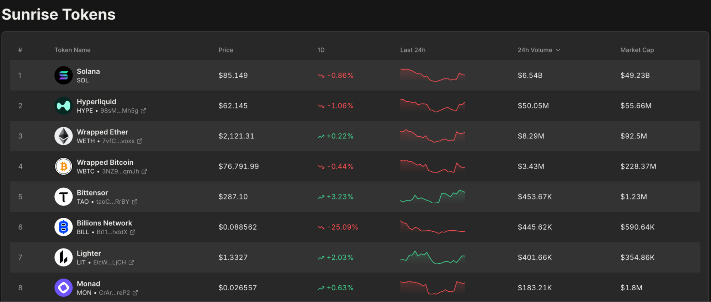Click the Hyperliquid 24h sparkline chart
This screenshot has width=711, height=302.
(433, 106)
